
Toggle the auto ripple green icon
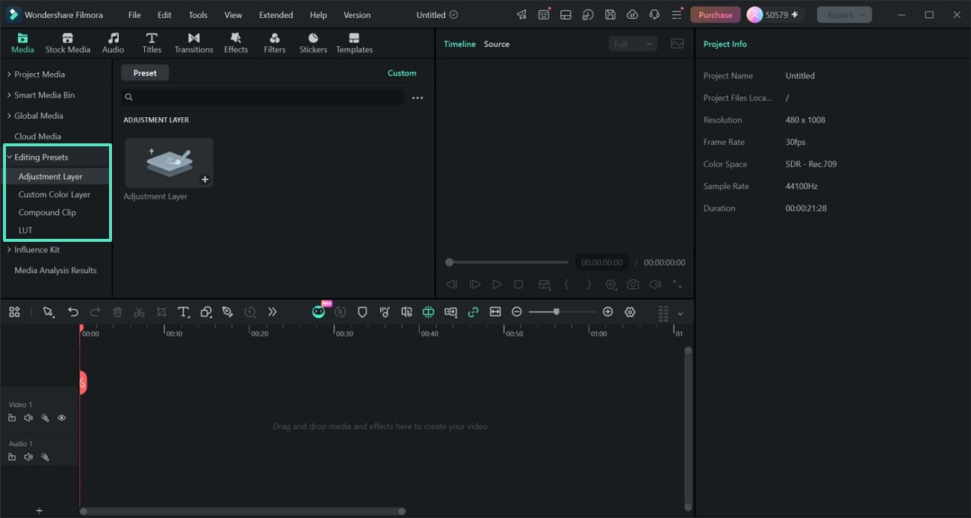pyautogui.click(x=428, y=312)
